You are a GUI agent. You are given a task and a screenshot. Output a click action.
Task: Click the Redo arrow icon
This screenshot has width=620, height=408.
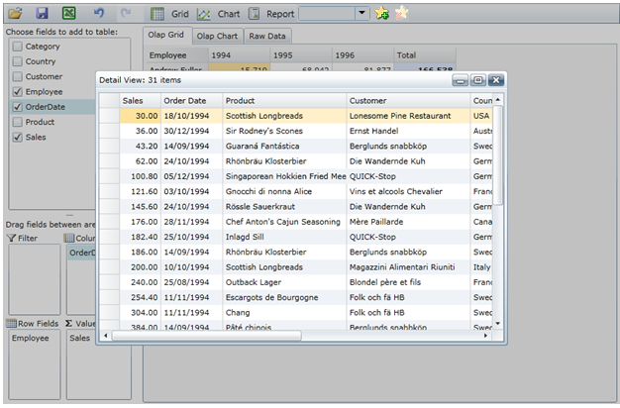[x=125, y=14]
